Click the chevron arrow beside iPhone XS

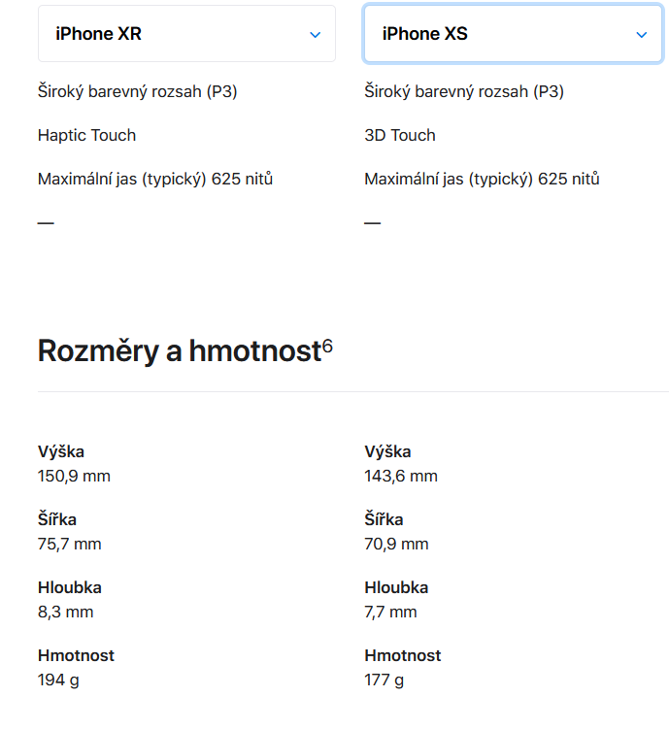641,34
